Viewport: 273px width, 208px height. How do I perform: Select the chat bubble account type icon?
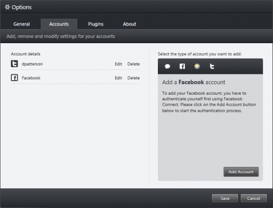pyautogui.click(x=167, y=66)
